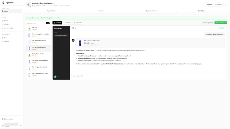Select The Complete Snowboard product

pyautogui.click(x=39, y=68)
